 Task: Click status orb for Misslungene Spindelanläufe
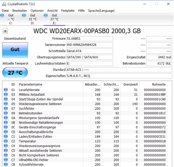point(6,118)
